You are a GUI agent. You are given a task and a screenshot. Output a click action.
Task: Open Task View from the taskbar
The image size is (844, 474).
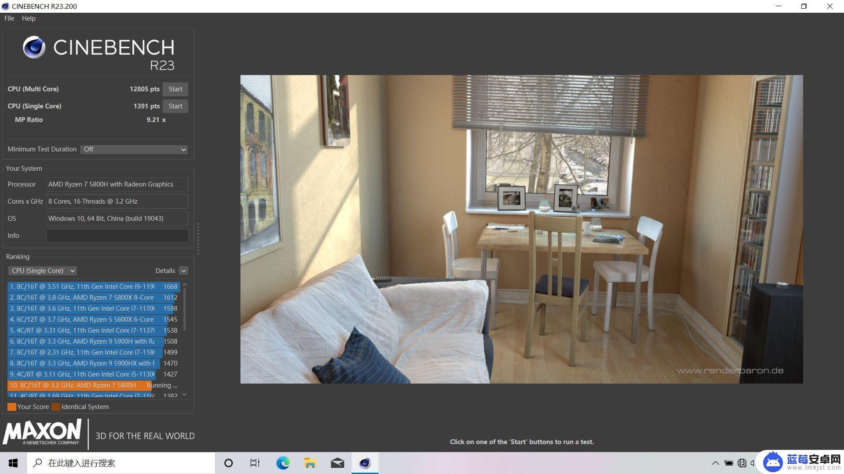[255, 463]
